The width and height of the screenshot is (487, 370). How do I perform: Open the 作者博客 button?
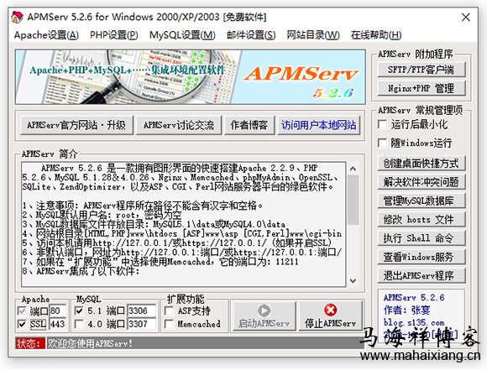click(249, 125)
